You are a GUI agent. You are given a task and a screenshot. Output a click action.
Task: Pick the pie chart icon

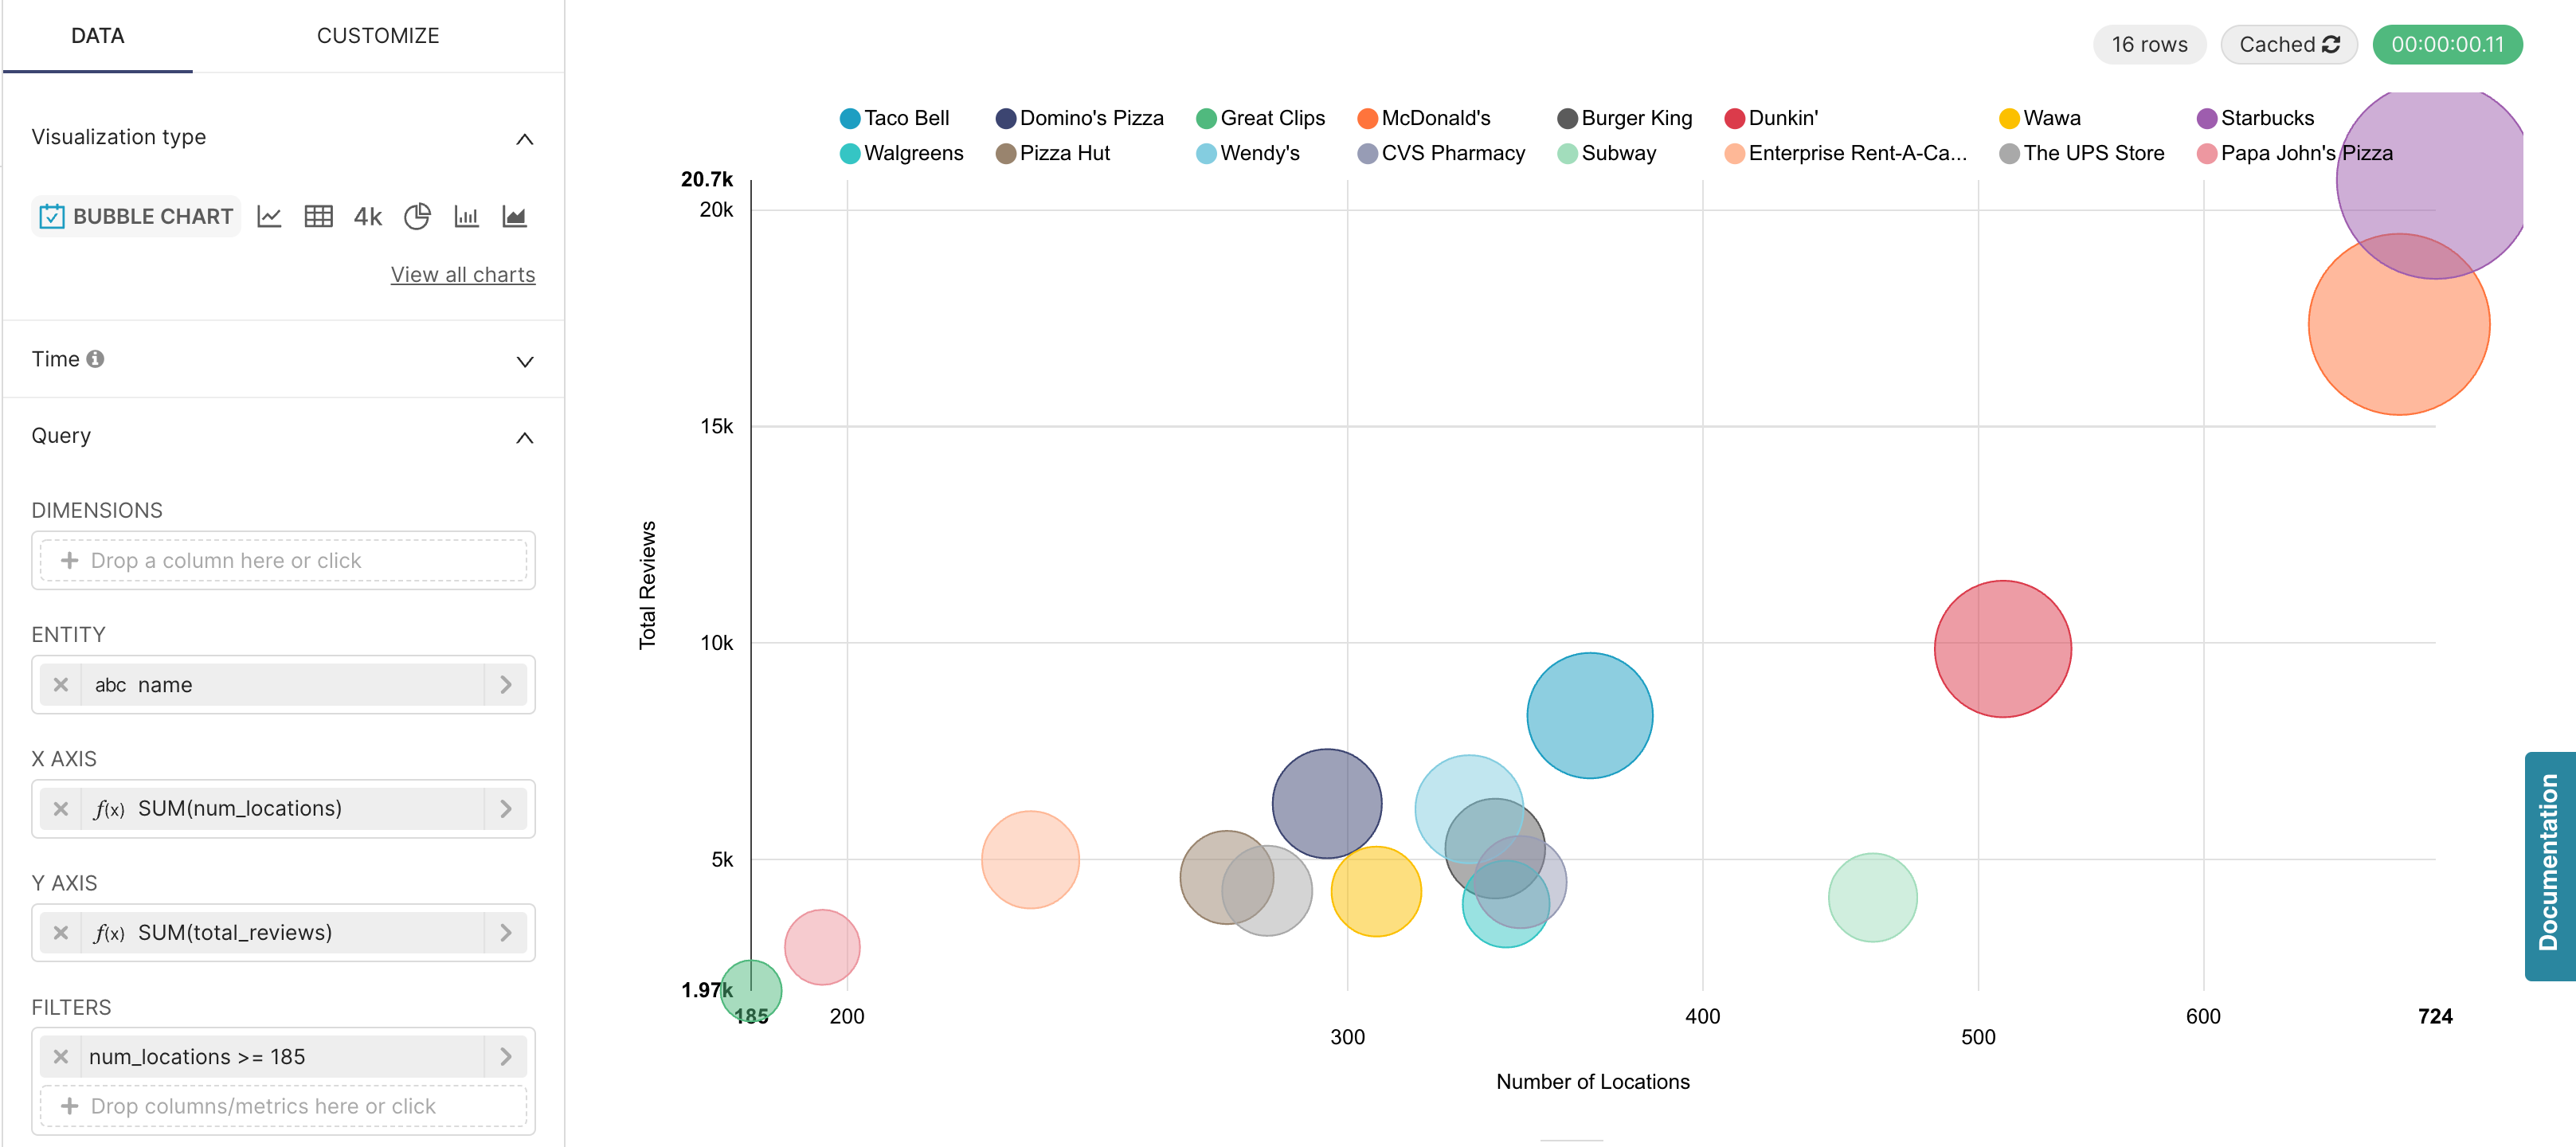click(417, 216)
